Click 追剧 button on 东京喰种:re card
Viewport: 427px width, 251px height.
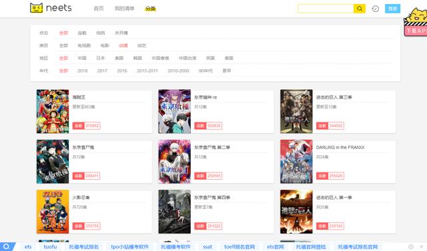click(x=200, y=126)
